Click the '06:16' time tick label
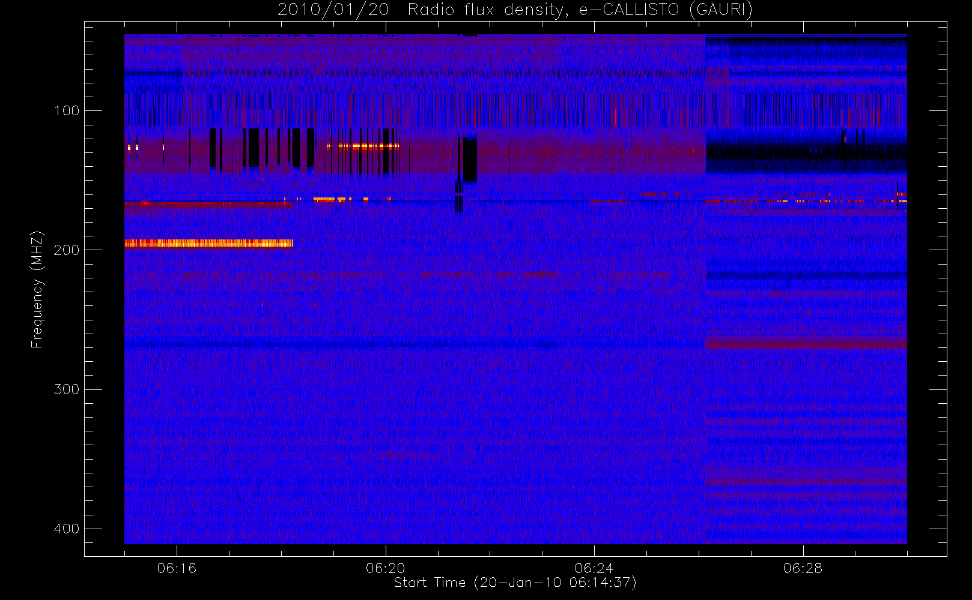This screenshot has width=972, height=600. point(177,568)
